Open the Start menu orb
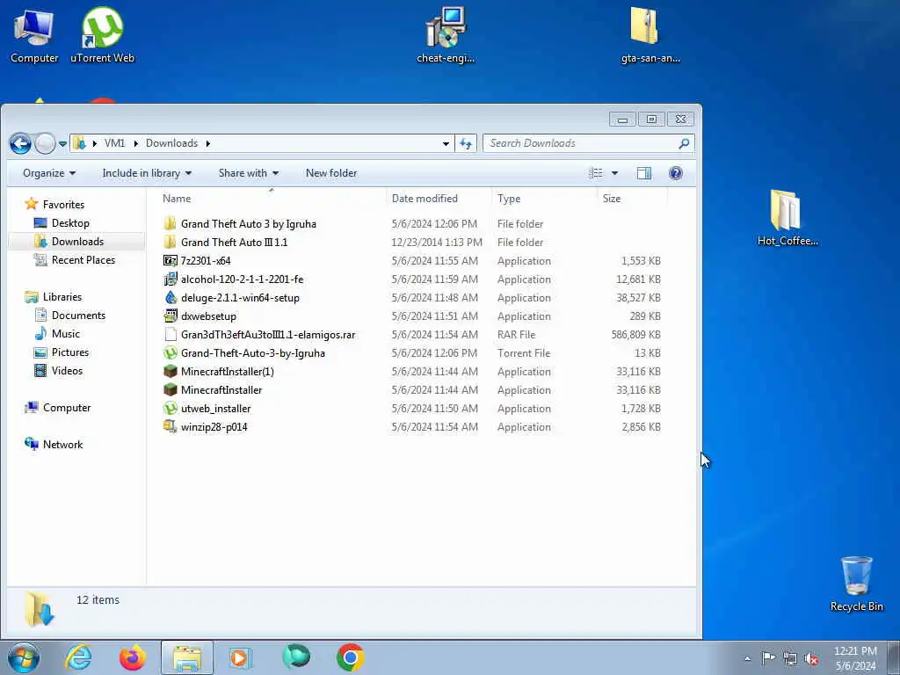 pyautogui.click(x=24, y=657)
